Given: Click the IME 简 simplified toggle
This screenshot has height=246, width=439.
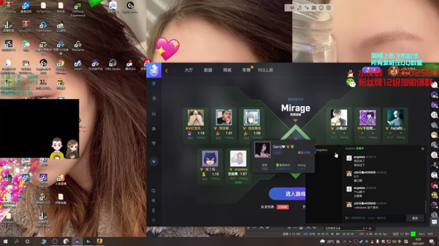Looking at the screenshot, I should [314, 8].
